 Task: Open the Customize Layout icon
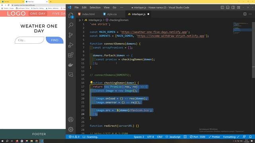(x=239, y=8)
